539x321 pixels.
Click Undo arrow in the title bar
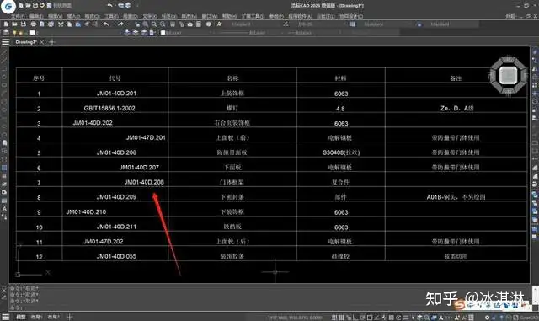coord(109,5)
